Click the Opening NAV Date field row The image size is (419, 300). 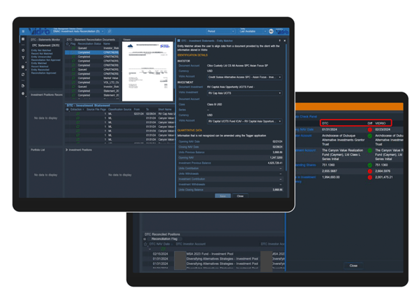point(230,141)
